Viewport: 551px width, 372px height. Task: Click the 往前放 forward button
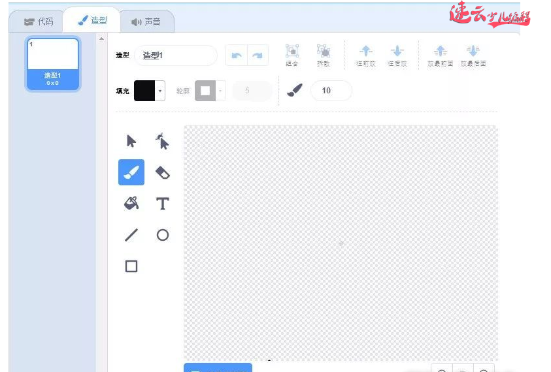point(365,55)
